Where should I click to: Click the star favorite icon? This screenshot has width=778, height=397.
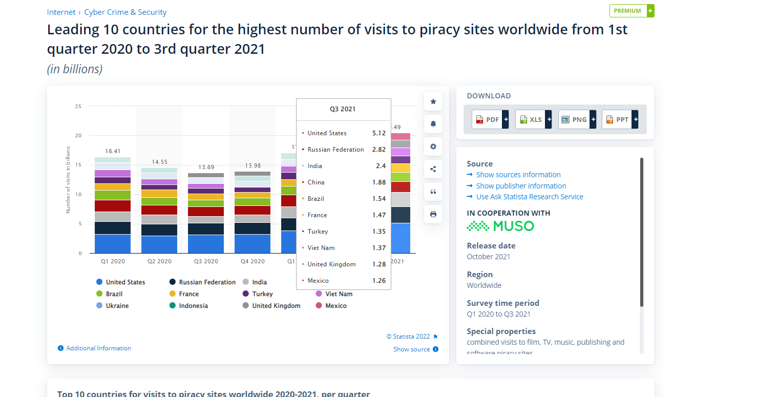pyautogui.click(x=433, y=101)
